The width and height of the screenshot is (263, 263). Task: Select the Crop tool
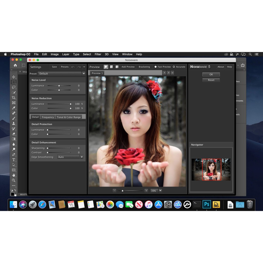click(x=14, y=97)
